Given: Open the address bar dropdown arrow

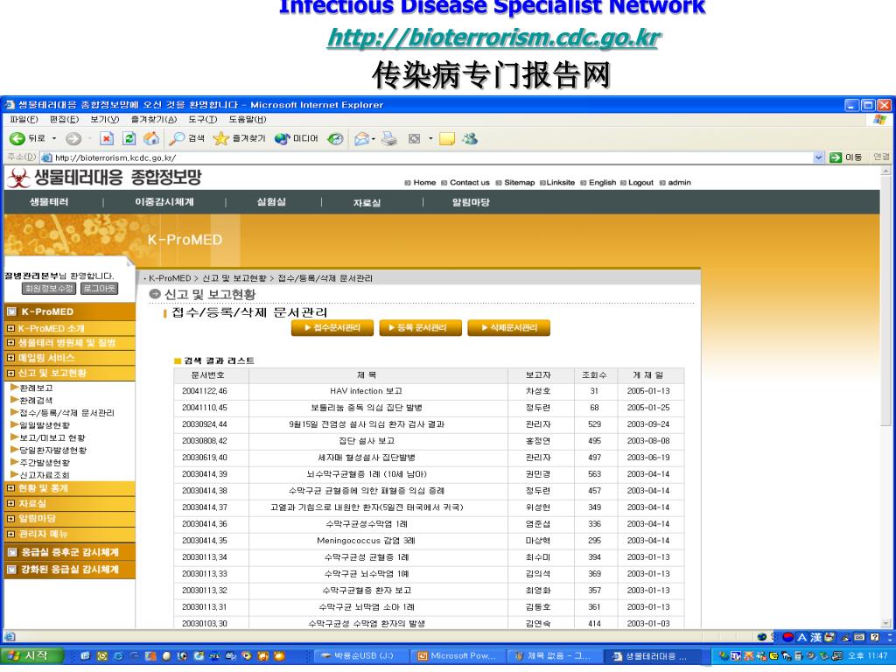Looking at the screenshot, I should (x=819, y=157).
